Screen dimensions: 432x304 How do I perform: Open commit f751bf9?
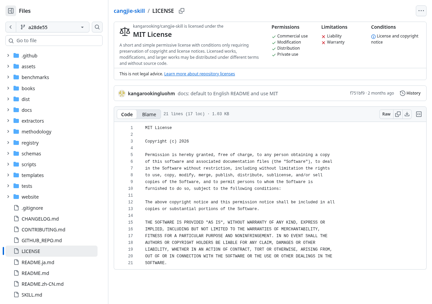(x=357, y=93)
